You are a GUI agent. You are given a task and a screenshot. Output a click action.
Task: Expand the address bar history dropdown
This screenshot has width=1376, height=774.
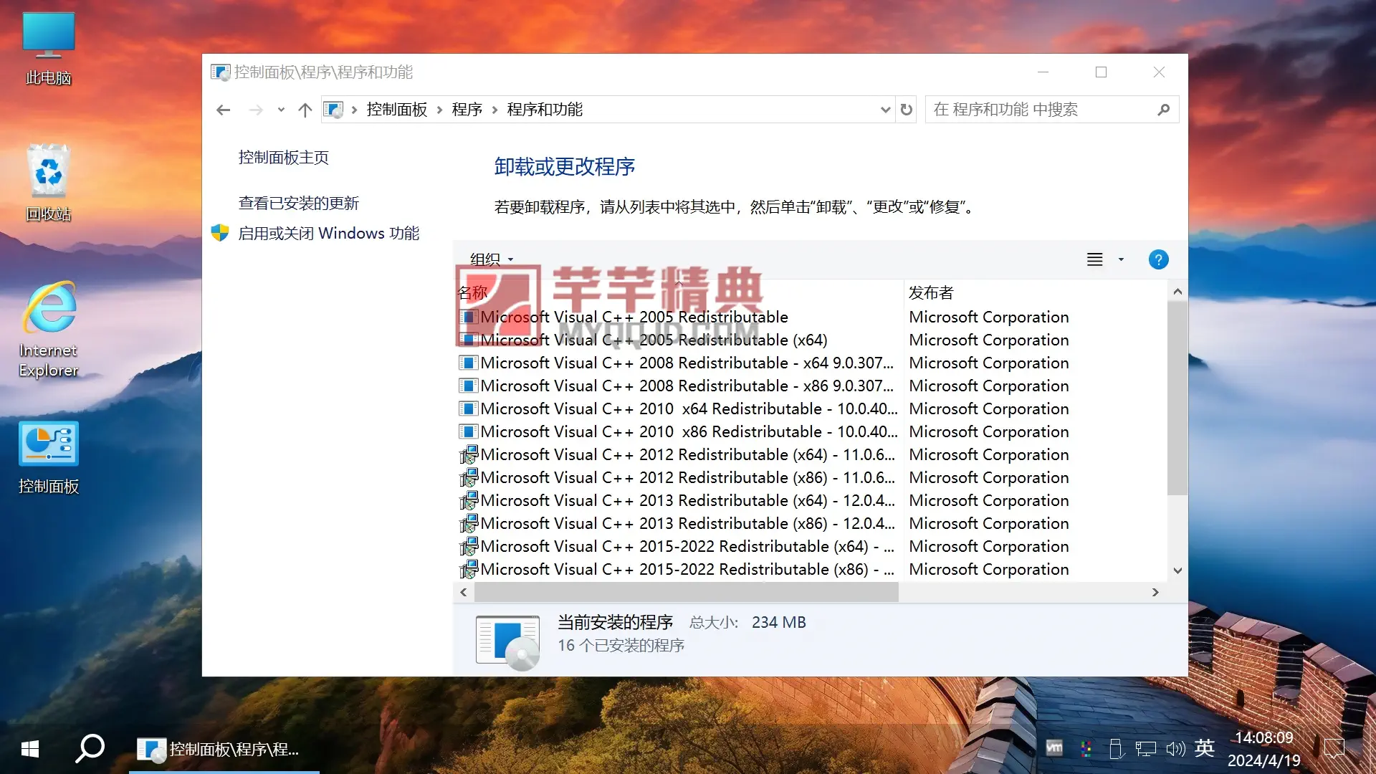click(885, 110)
